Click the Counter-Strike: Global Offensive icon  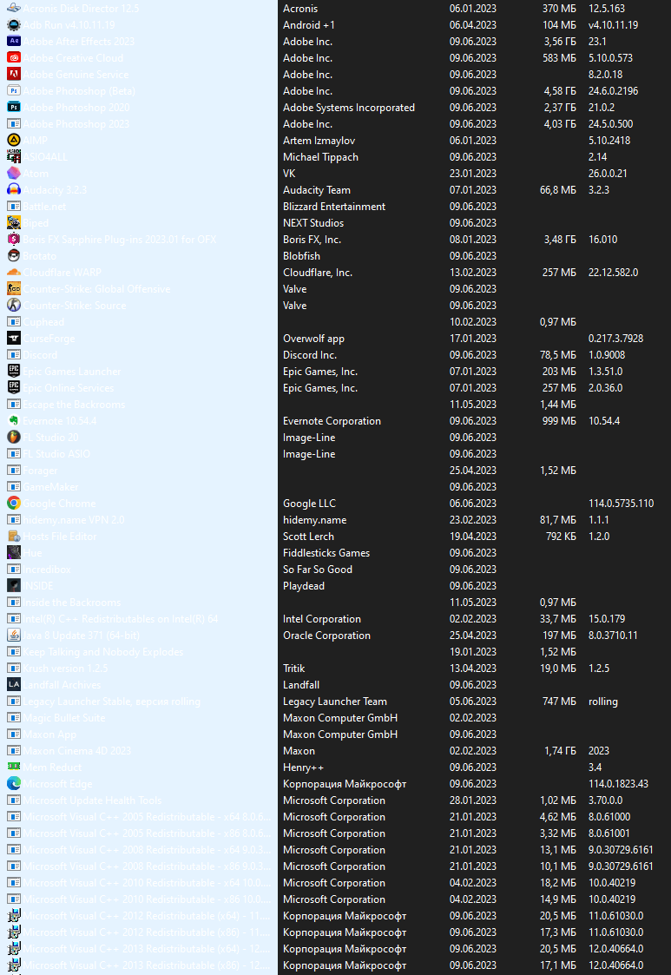(13, 289)
